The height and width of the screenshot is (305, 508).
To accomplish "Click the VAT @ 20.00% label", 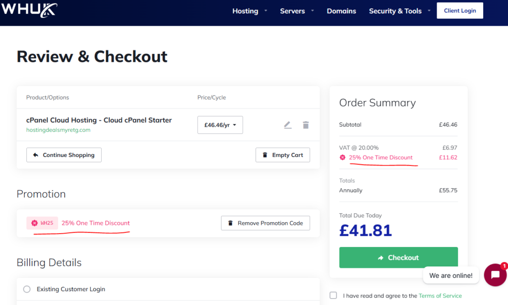I will coord(359,148).
